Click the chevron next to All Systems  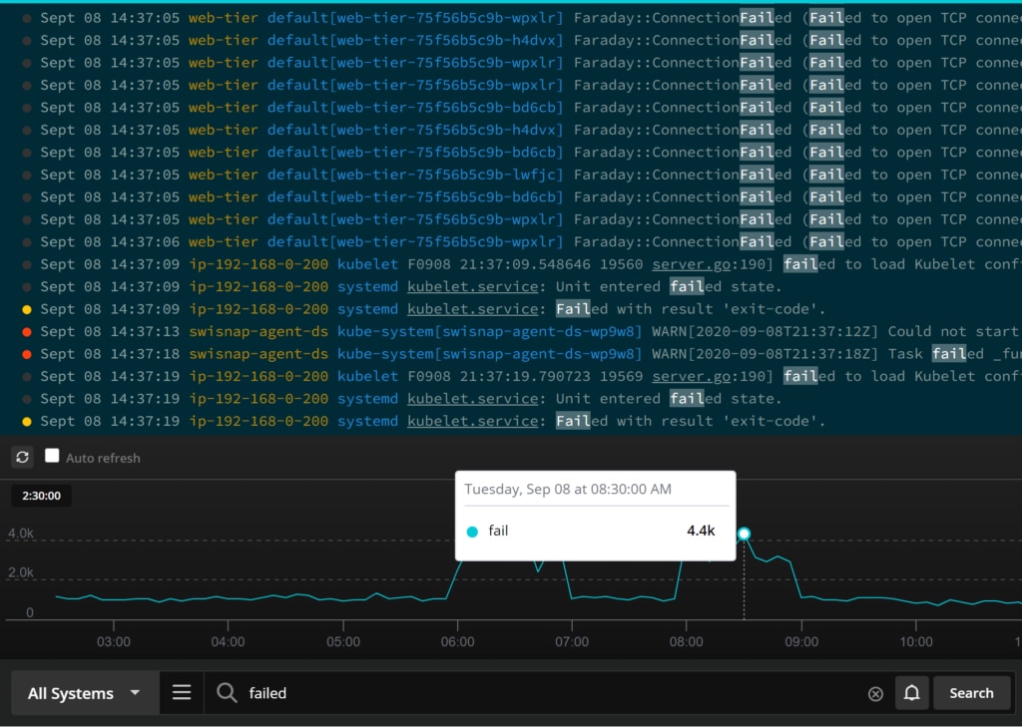(x=136, y=692)
